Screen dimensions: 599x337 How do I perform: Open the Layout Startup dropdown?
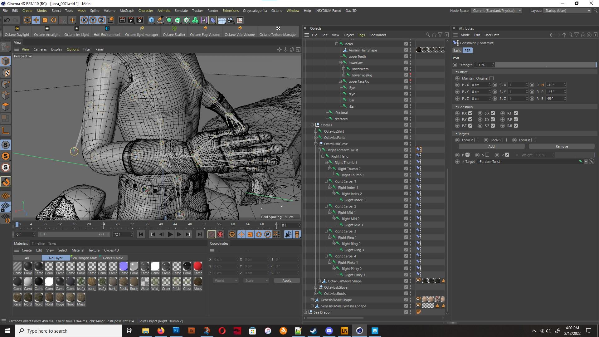(x=567, y=11)
